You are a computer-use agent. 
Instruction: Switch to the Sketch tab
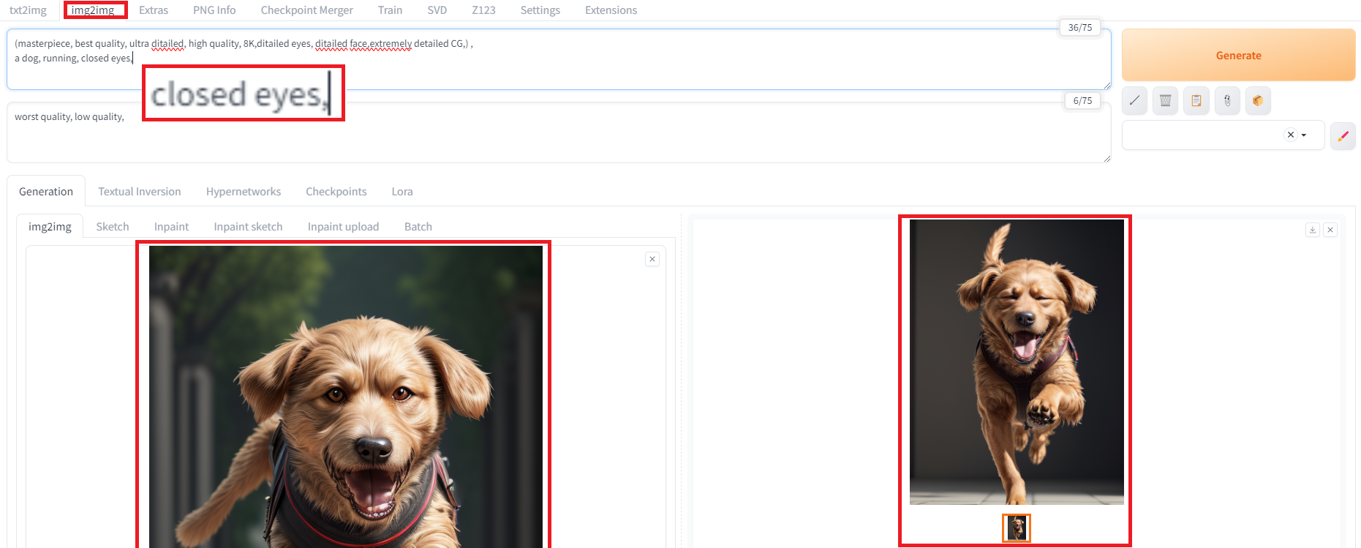(113, 227)
